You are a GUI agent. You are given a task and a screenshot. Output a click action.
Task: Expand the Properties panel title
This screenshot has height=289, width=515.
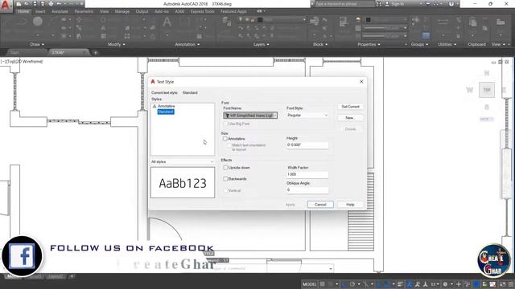369,44
